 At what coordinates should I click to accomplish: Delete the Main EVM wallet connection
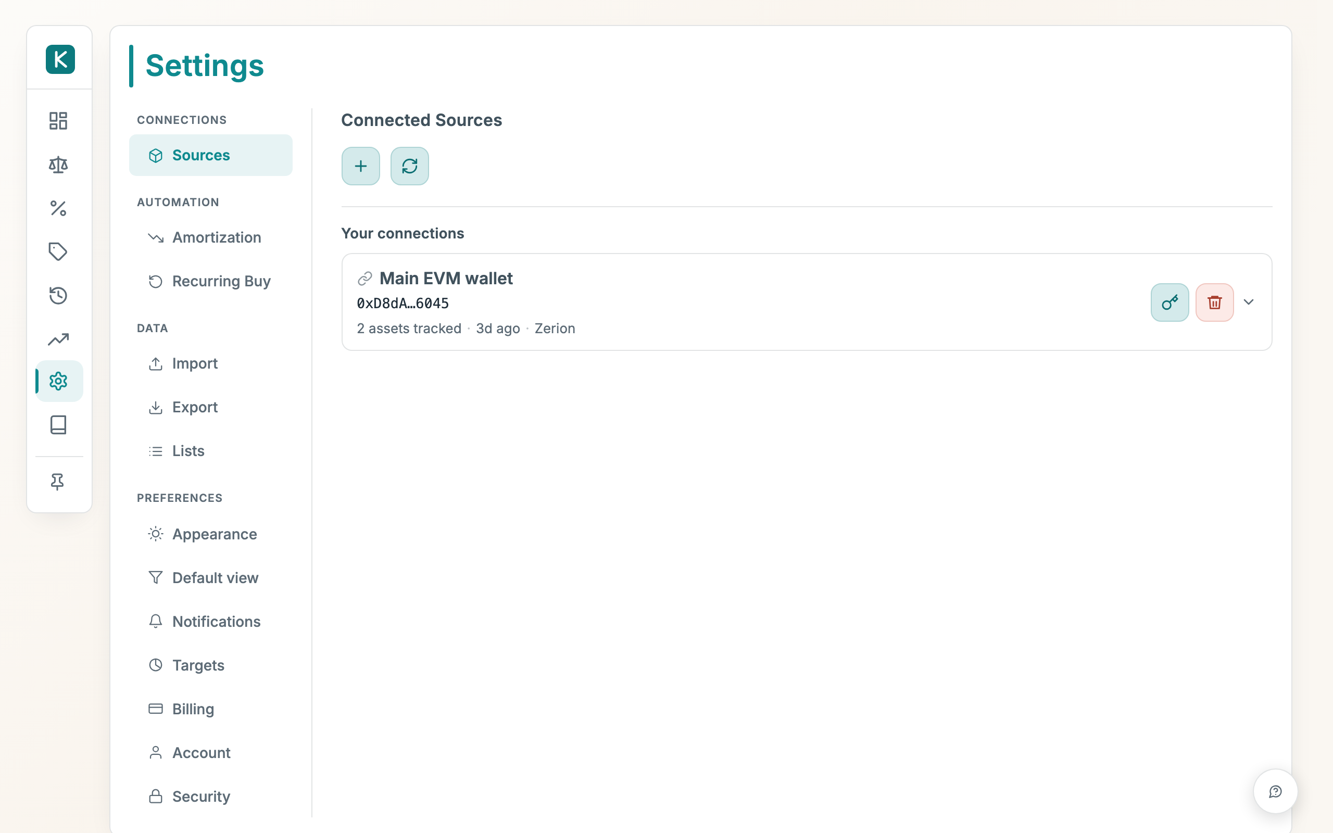1215,302
